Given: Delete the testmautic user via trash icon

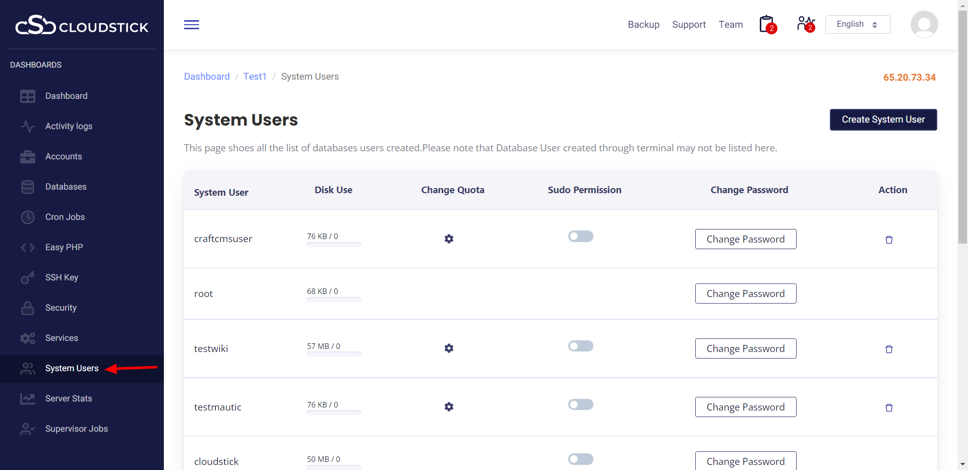Looking at the screenshot, I should tap(889, 407).
